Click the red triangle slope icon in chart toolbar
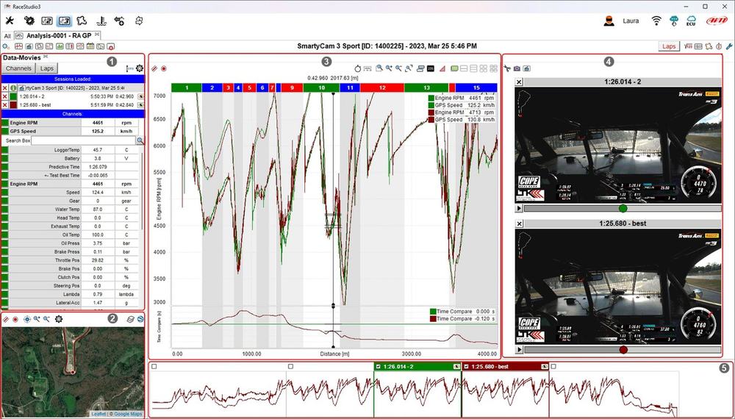The height and width of the screenshot is (419, 735). (442, 68)
